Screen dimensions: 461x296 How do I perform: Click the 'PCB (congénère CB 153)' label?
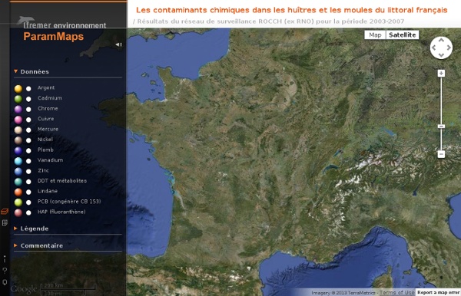point(69,201)
